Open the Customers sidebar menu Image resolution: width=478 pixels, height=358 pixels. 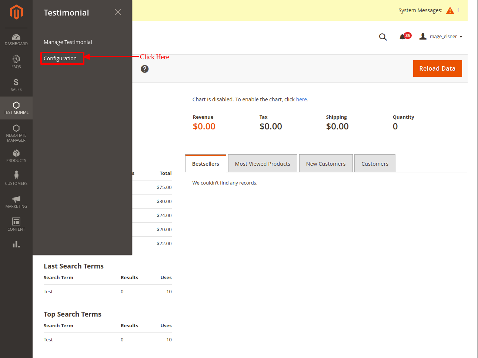pos(16,178)
